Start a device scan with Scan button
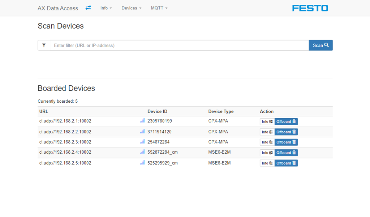Screen dimensions: 370x217 tap(321, 45)
